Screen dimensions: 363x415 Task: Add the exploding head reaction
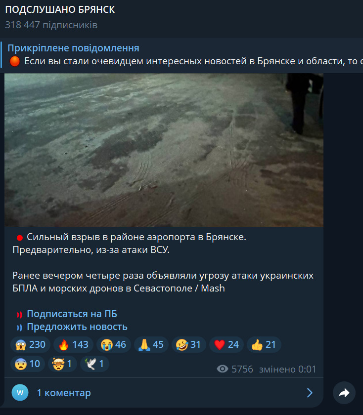point(62,364)
